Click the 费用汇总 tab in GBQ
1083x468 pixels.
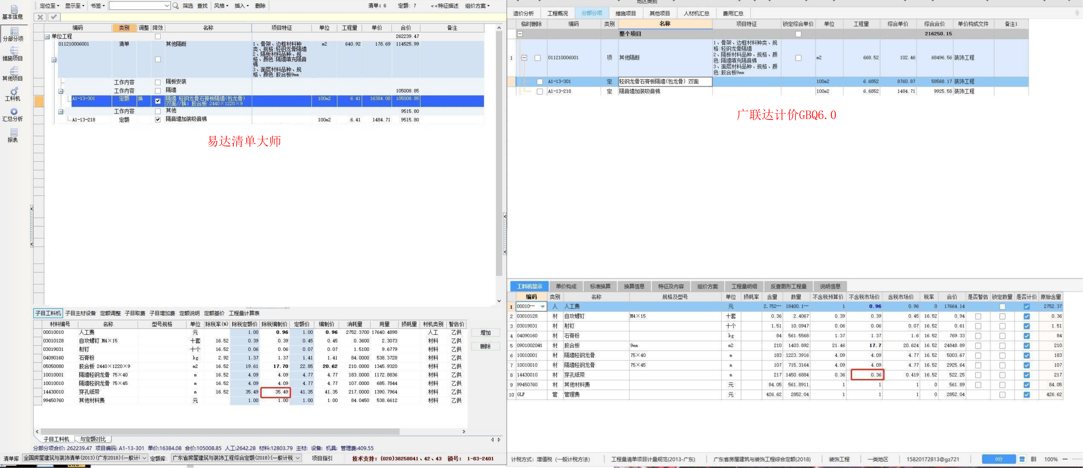tap(733, 13)
